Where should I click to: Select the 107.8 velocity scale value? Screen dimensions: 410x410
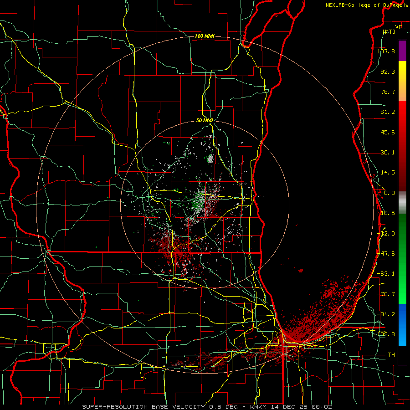coord(386,51)
